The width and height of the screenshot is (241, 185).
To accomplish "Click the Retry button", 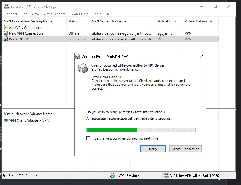I will tap(153, 149).
